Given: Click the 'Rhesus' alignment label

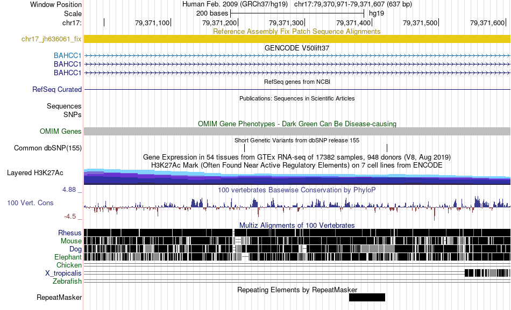Looking at the screenshot, I should 70,233.
